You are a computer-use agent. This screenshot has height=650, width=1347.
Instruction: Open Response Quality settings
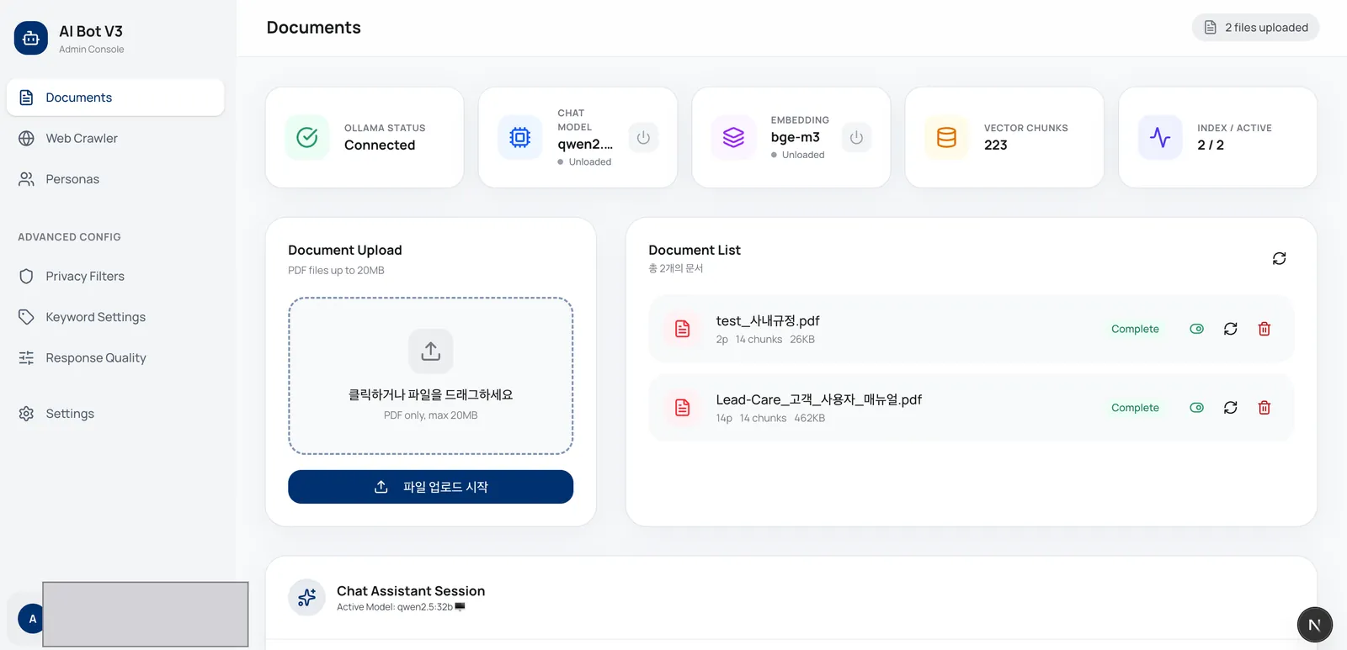(115, 357)
